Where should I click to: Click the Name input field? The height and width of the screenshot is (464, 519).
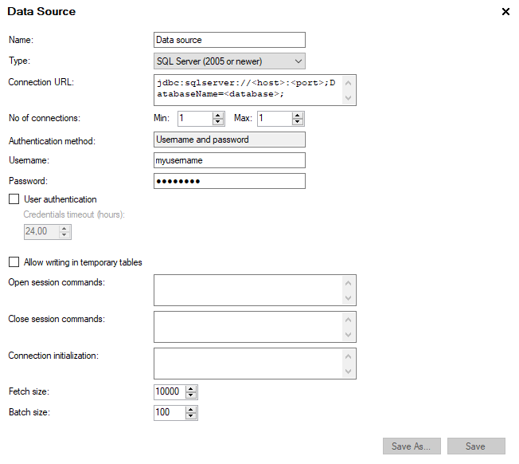coord(229,40)
